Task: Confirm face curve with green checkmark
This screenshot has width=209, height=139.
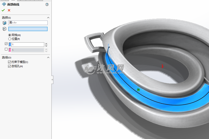Action: point(3,10)
